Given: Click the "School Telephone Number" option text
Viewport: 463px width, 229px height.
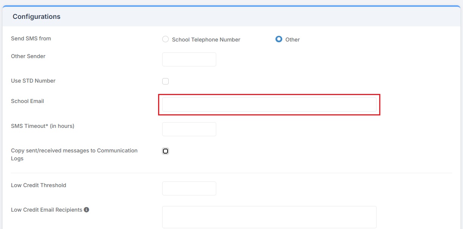Looking at the screenshot, I should [206, 40].
